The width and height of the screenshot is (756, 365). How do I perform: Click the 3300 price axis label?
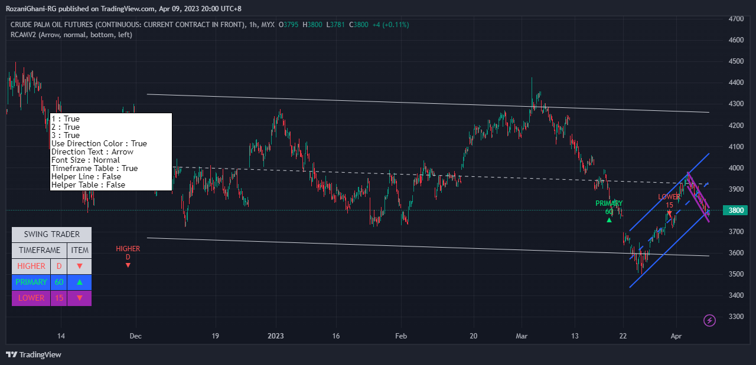click(x=736, y=316)
